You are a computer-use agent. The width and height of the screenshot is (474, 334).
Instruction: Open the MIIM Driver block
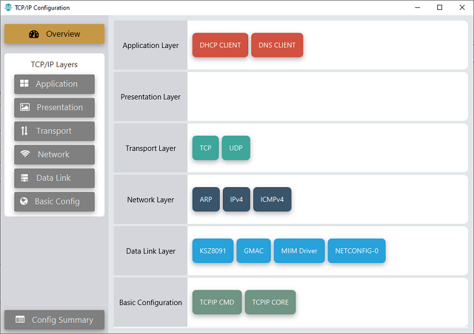[299, 251]
